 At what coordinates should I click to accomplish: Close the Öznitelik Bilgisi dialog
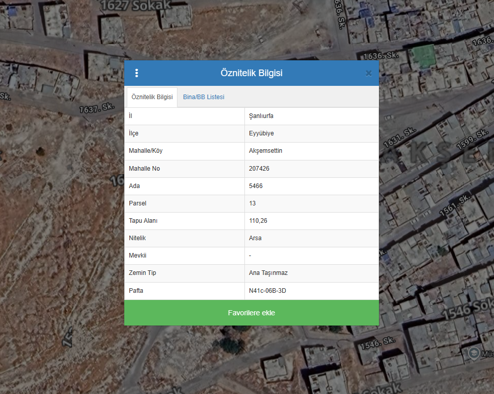pos(368,73)
